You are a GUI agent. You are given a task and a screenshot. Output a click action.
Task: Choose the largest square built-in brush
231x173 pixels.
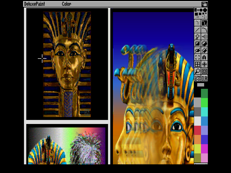(x=196, y=14)
